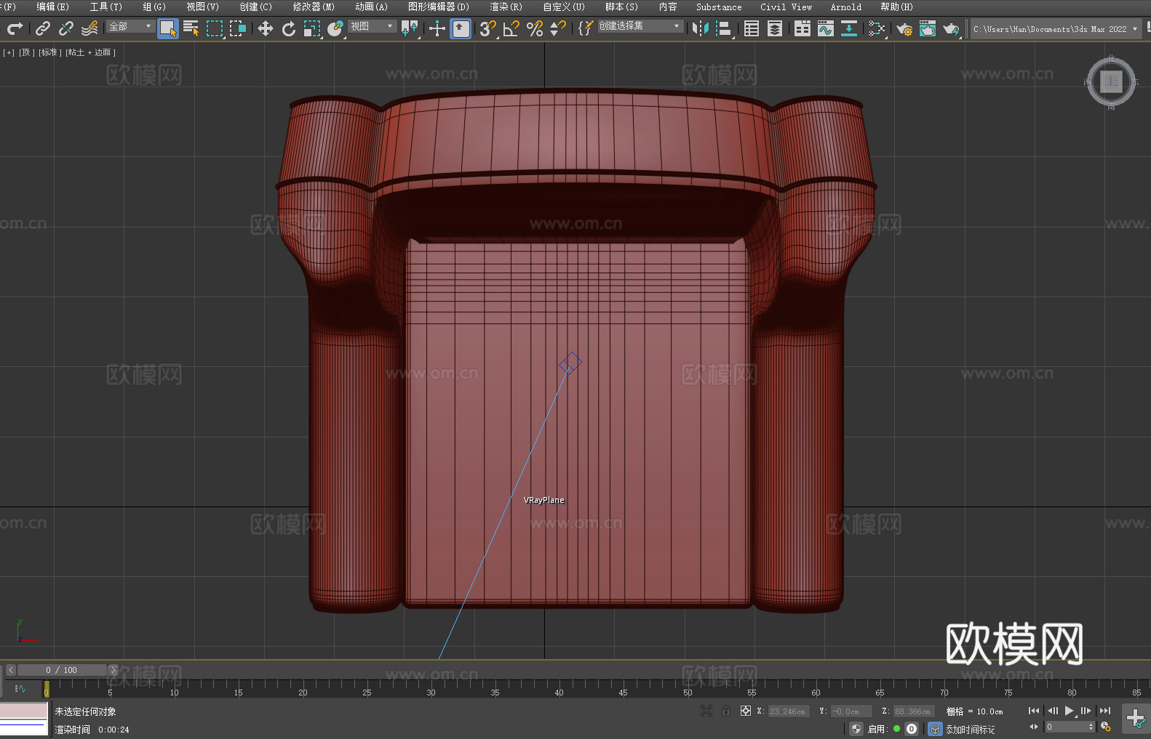Open Render Setup teapot icon
1151x739 pixels.
point(904,28)
